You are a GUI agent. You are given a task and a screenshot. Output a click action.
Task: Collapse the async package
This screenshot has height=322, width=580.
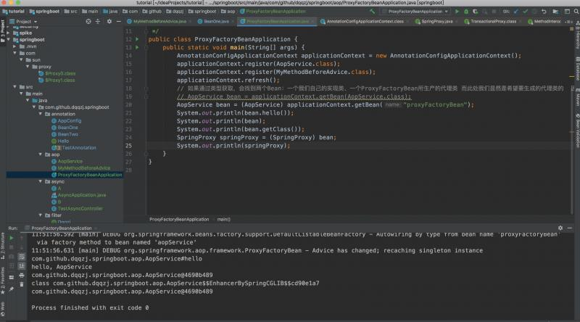pos(41,181)
